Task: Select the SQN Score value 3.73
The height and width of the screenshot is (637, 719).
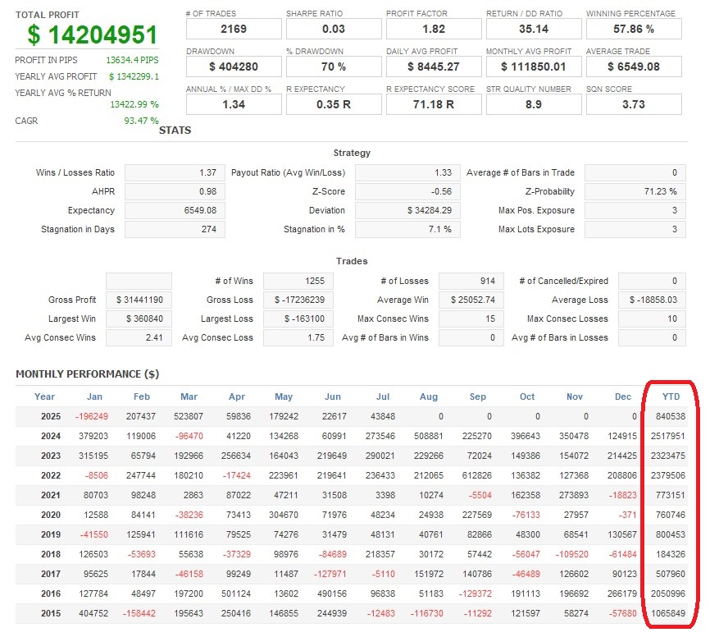Action: [x=634, y=104]
